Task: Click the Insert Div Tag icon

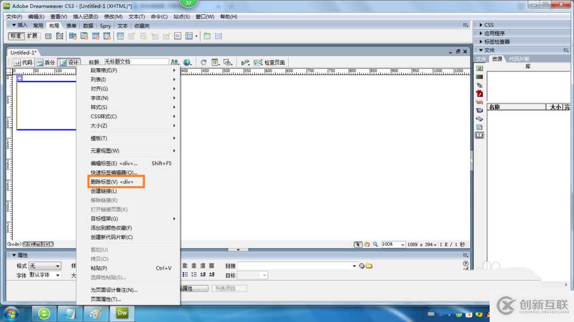Action: pyautogui.click(x=48, y=36)
